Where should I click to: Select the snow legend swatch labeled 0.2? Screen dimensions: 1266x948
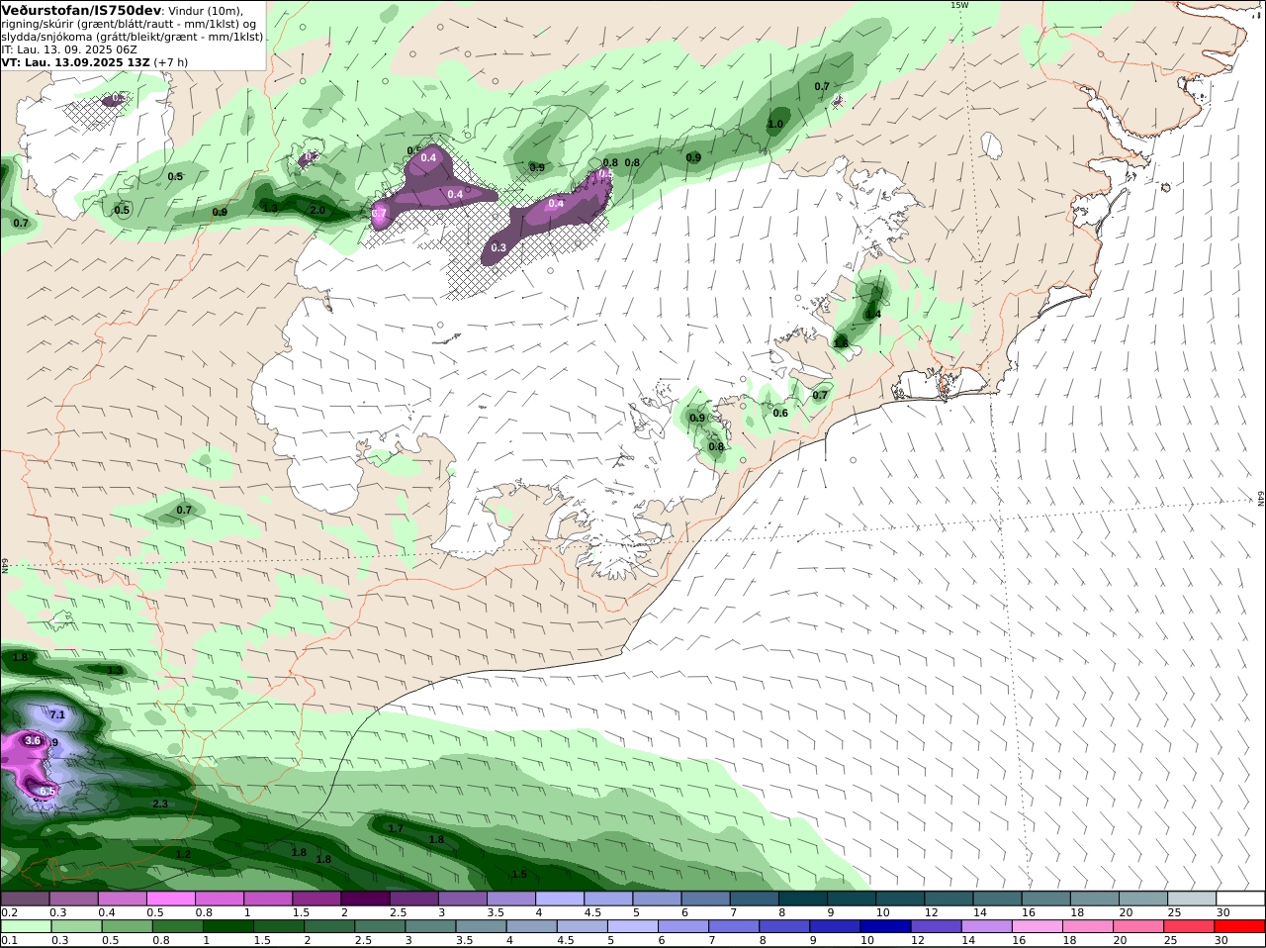25,899
